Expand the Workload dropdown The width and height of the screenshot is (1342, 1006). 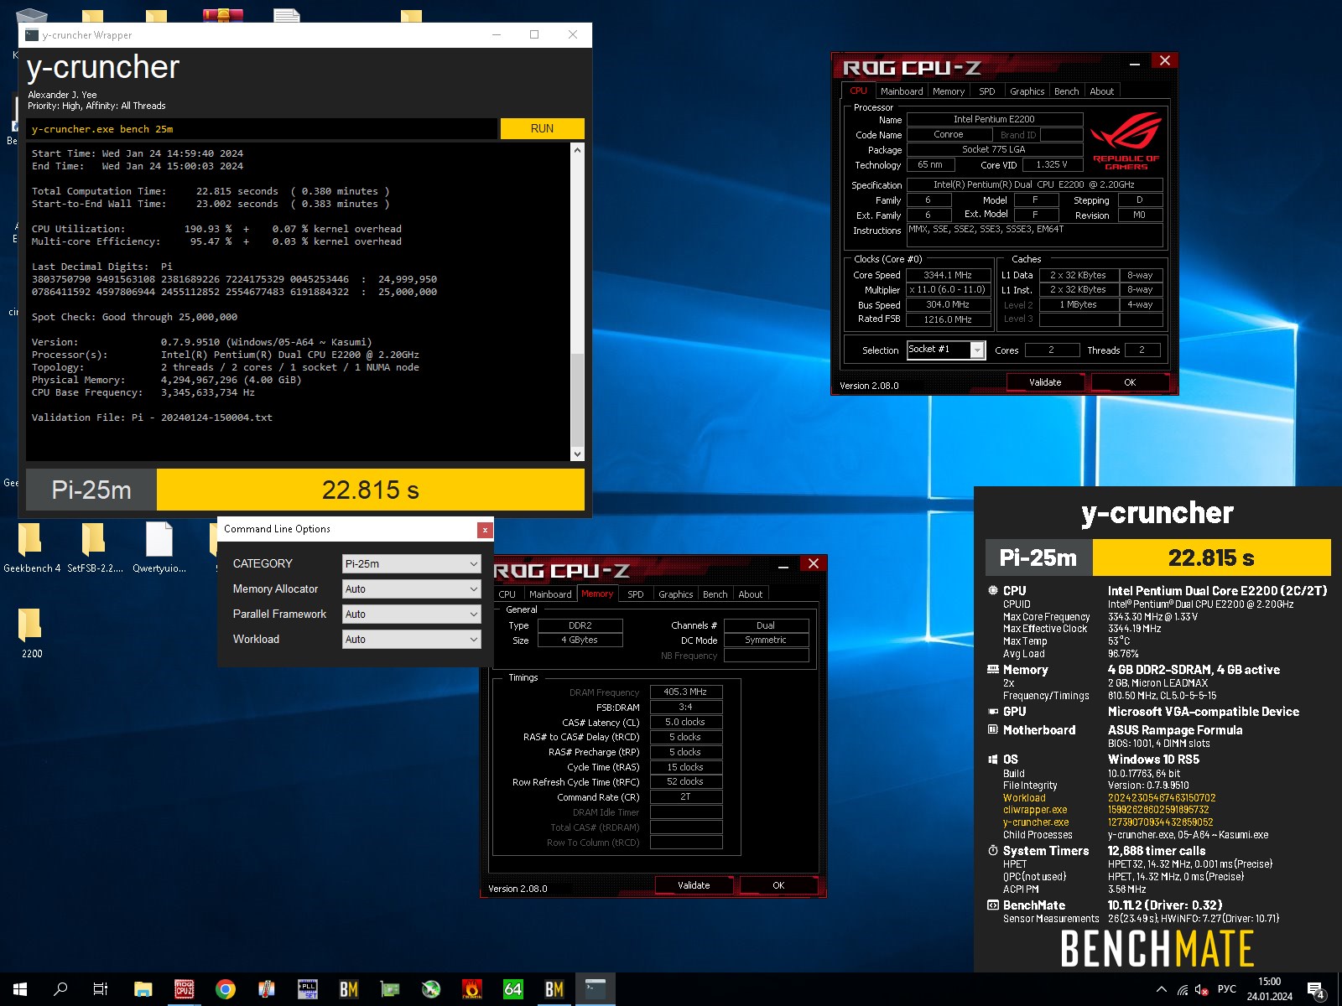[411, 640]
